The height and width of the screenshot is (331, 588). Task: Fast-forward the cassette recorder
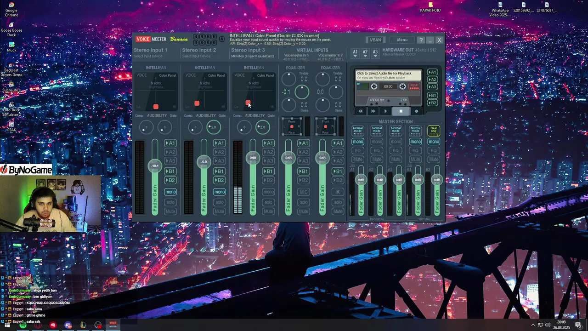[373, 111]
